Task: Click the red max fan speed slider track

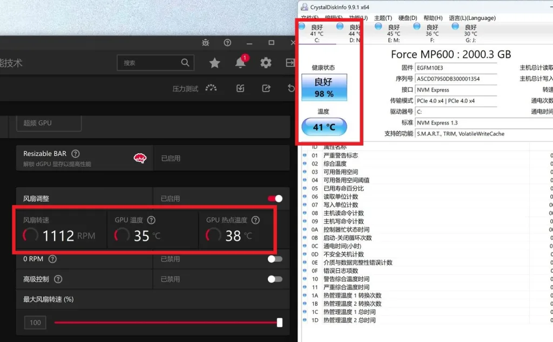Action: (165, 323)
